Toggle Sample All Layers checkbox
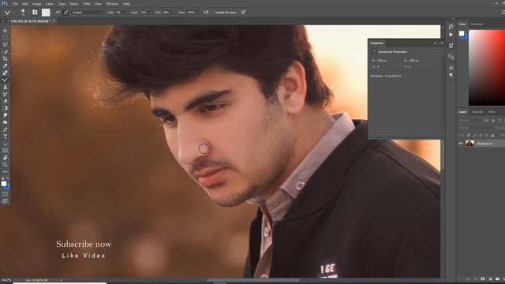Screen dimensions: 505x284 226,13
